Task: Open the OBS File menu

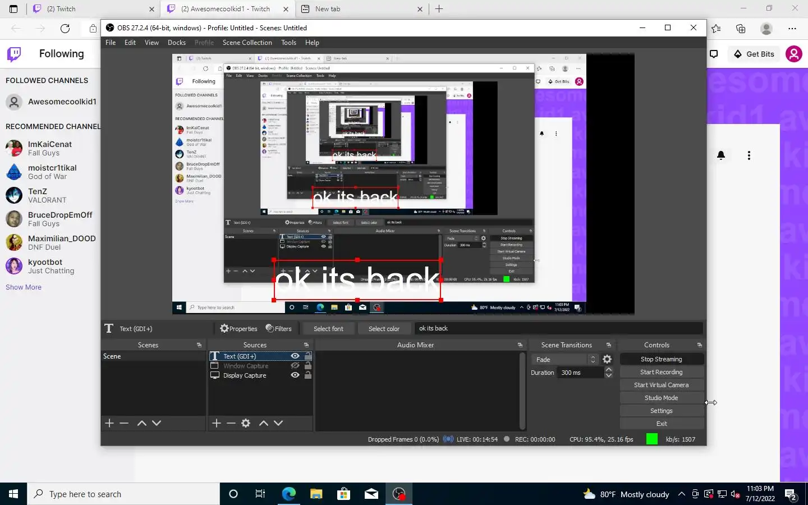Action: coord(111,43)
